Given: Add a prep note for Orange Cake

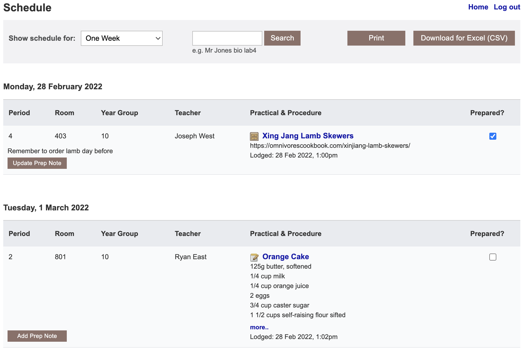Looking at the screenshot, I should pos(37,336).
